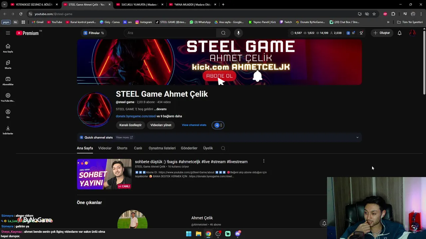Screen dimensions: 426x239
Task: Click View more in Quick channel stats
Action: click(124, 137)
